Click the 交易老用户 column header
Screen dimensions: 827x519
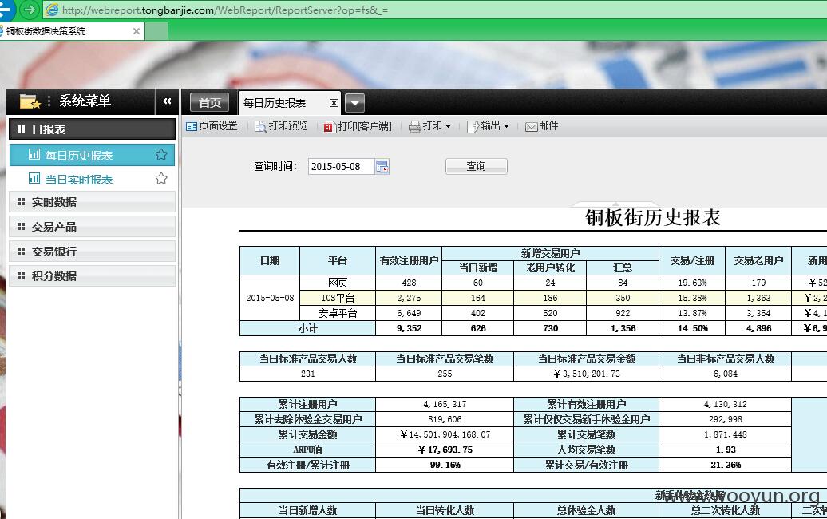[758, 260]
